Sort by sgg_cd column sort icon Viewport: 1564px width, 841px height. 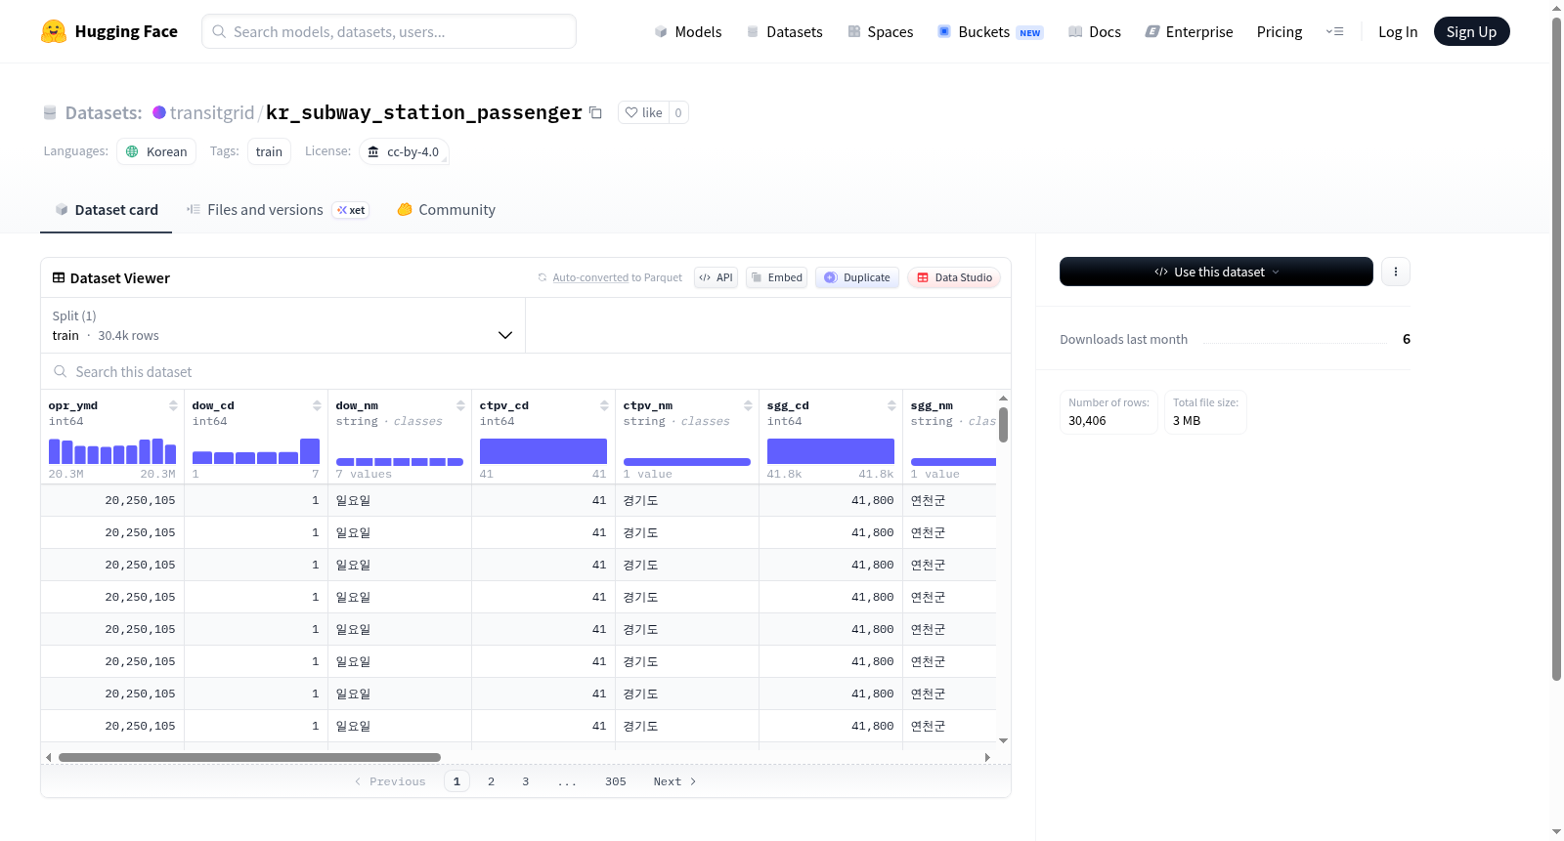(891, 405)
